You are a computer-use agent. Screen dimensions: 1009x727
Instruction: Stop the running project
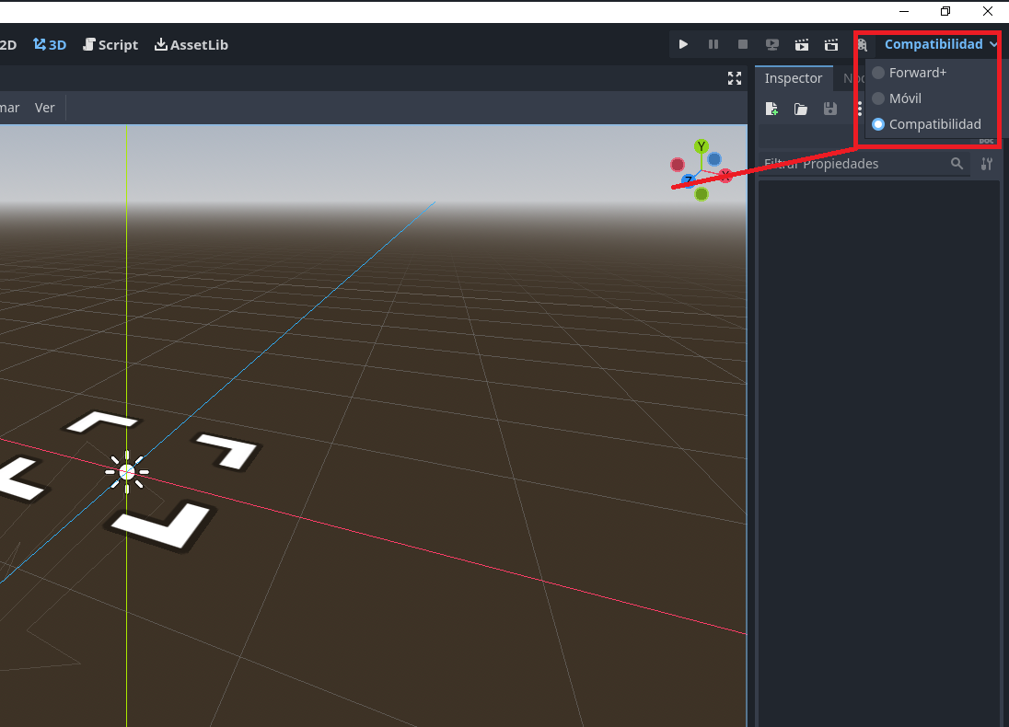pyautogui.click(x=743, y=44)
